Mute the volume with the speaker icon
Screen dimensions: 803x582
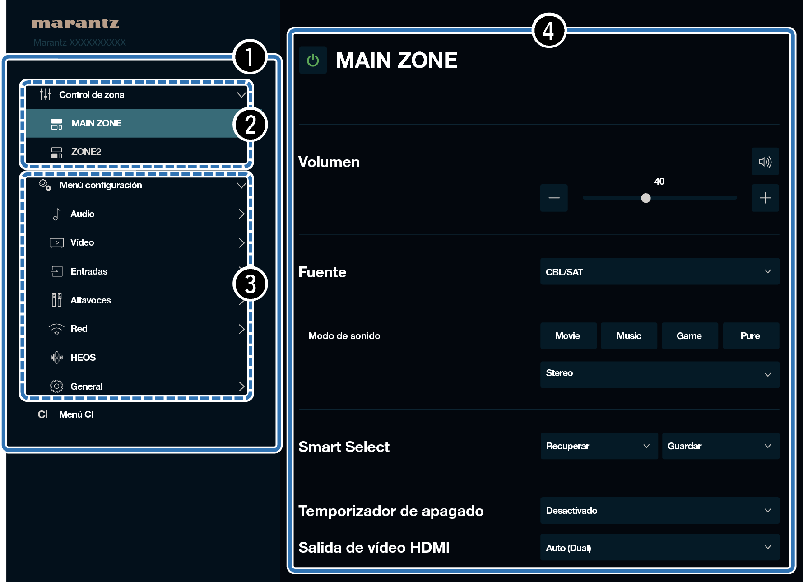click(765, 162)
